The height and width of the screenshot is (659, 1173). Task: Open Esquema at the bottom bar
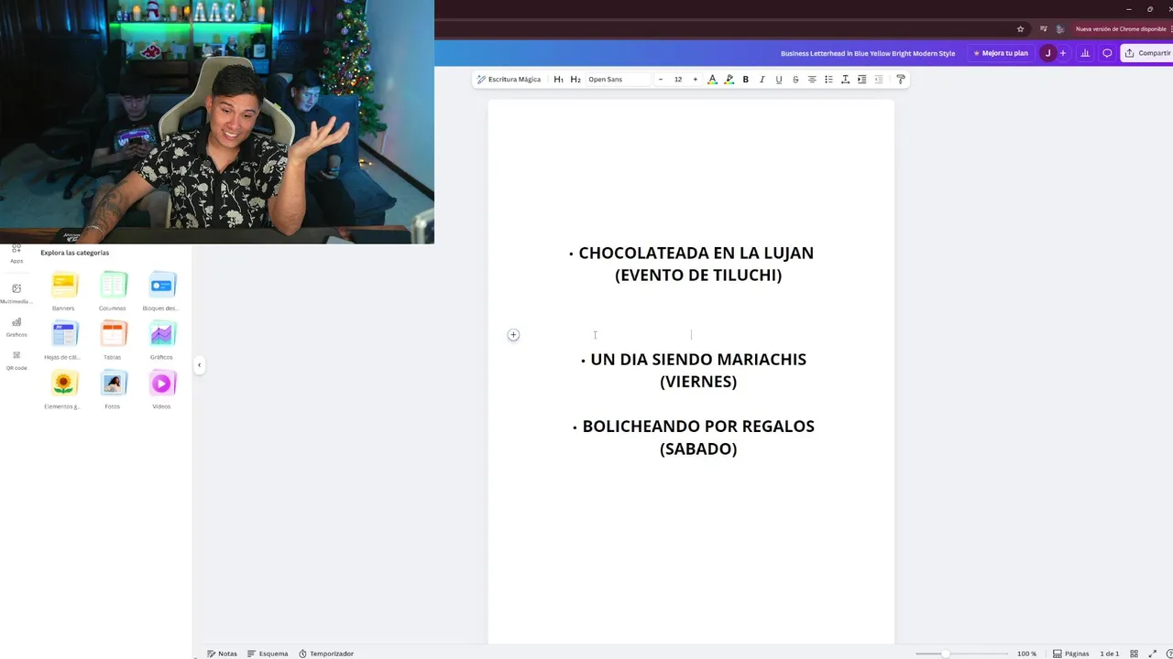(268, 654)
